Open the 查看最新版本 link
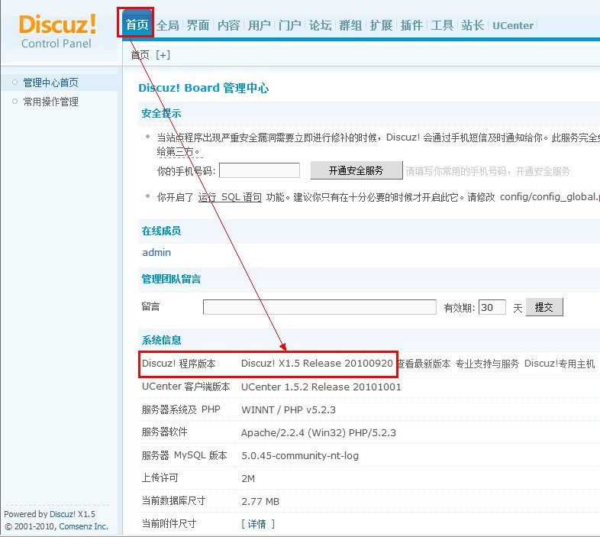Image resolution: width=600 pixels, height=537 pixels. pos(424,364)
